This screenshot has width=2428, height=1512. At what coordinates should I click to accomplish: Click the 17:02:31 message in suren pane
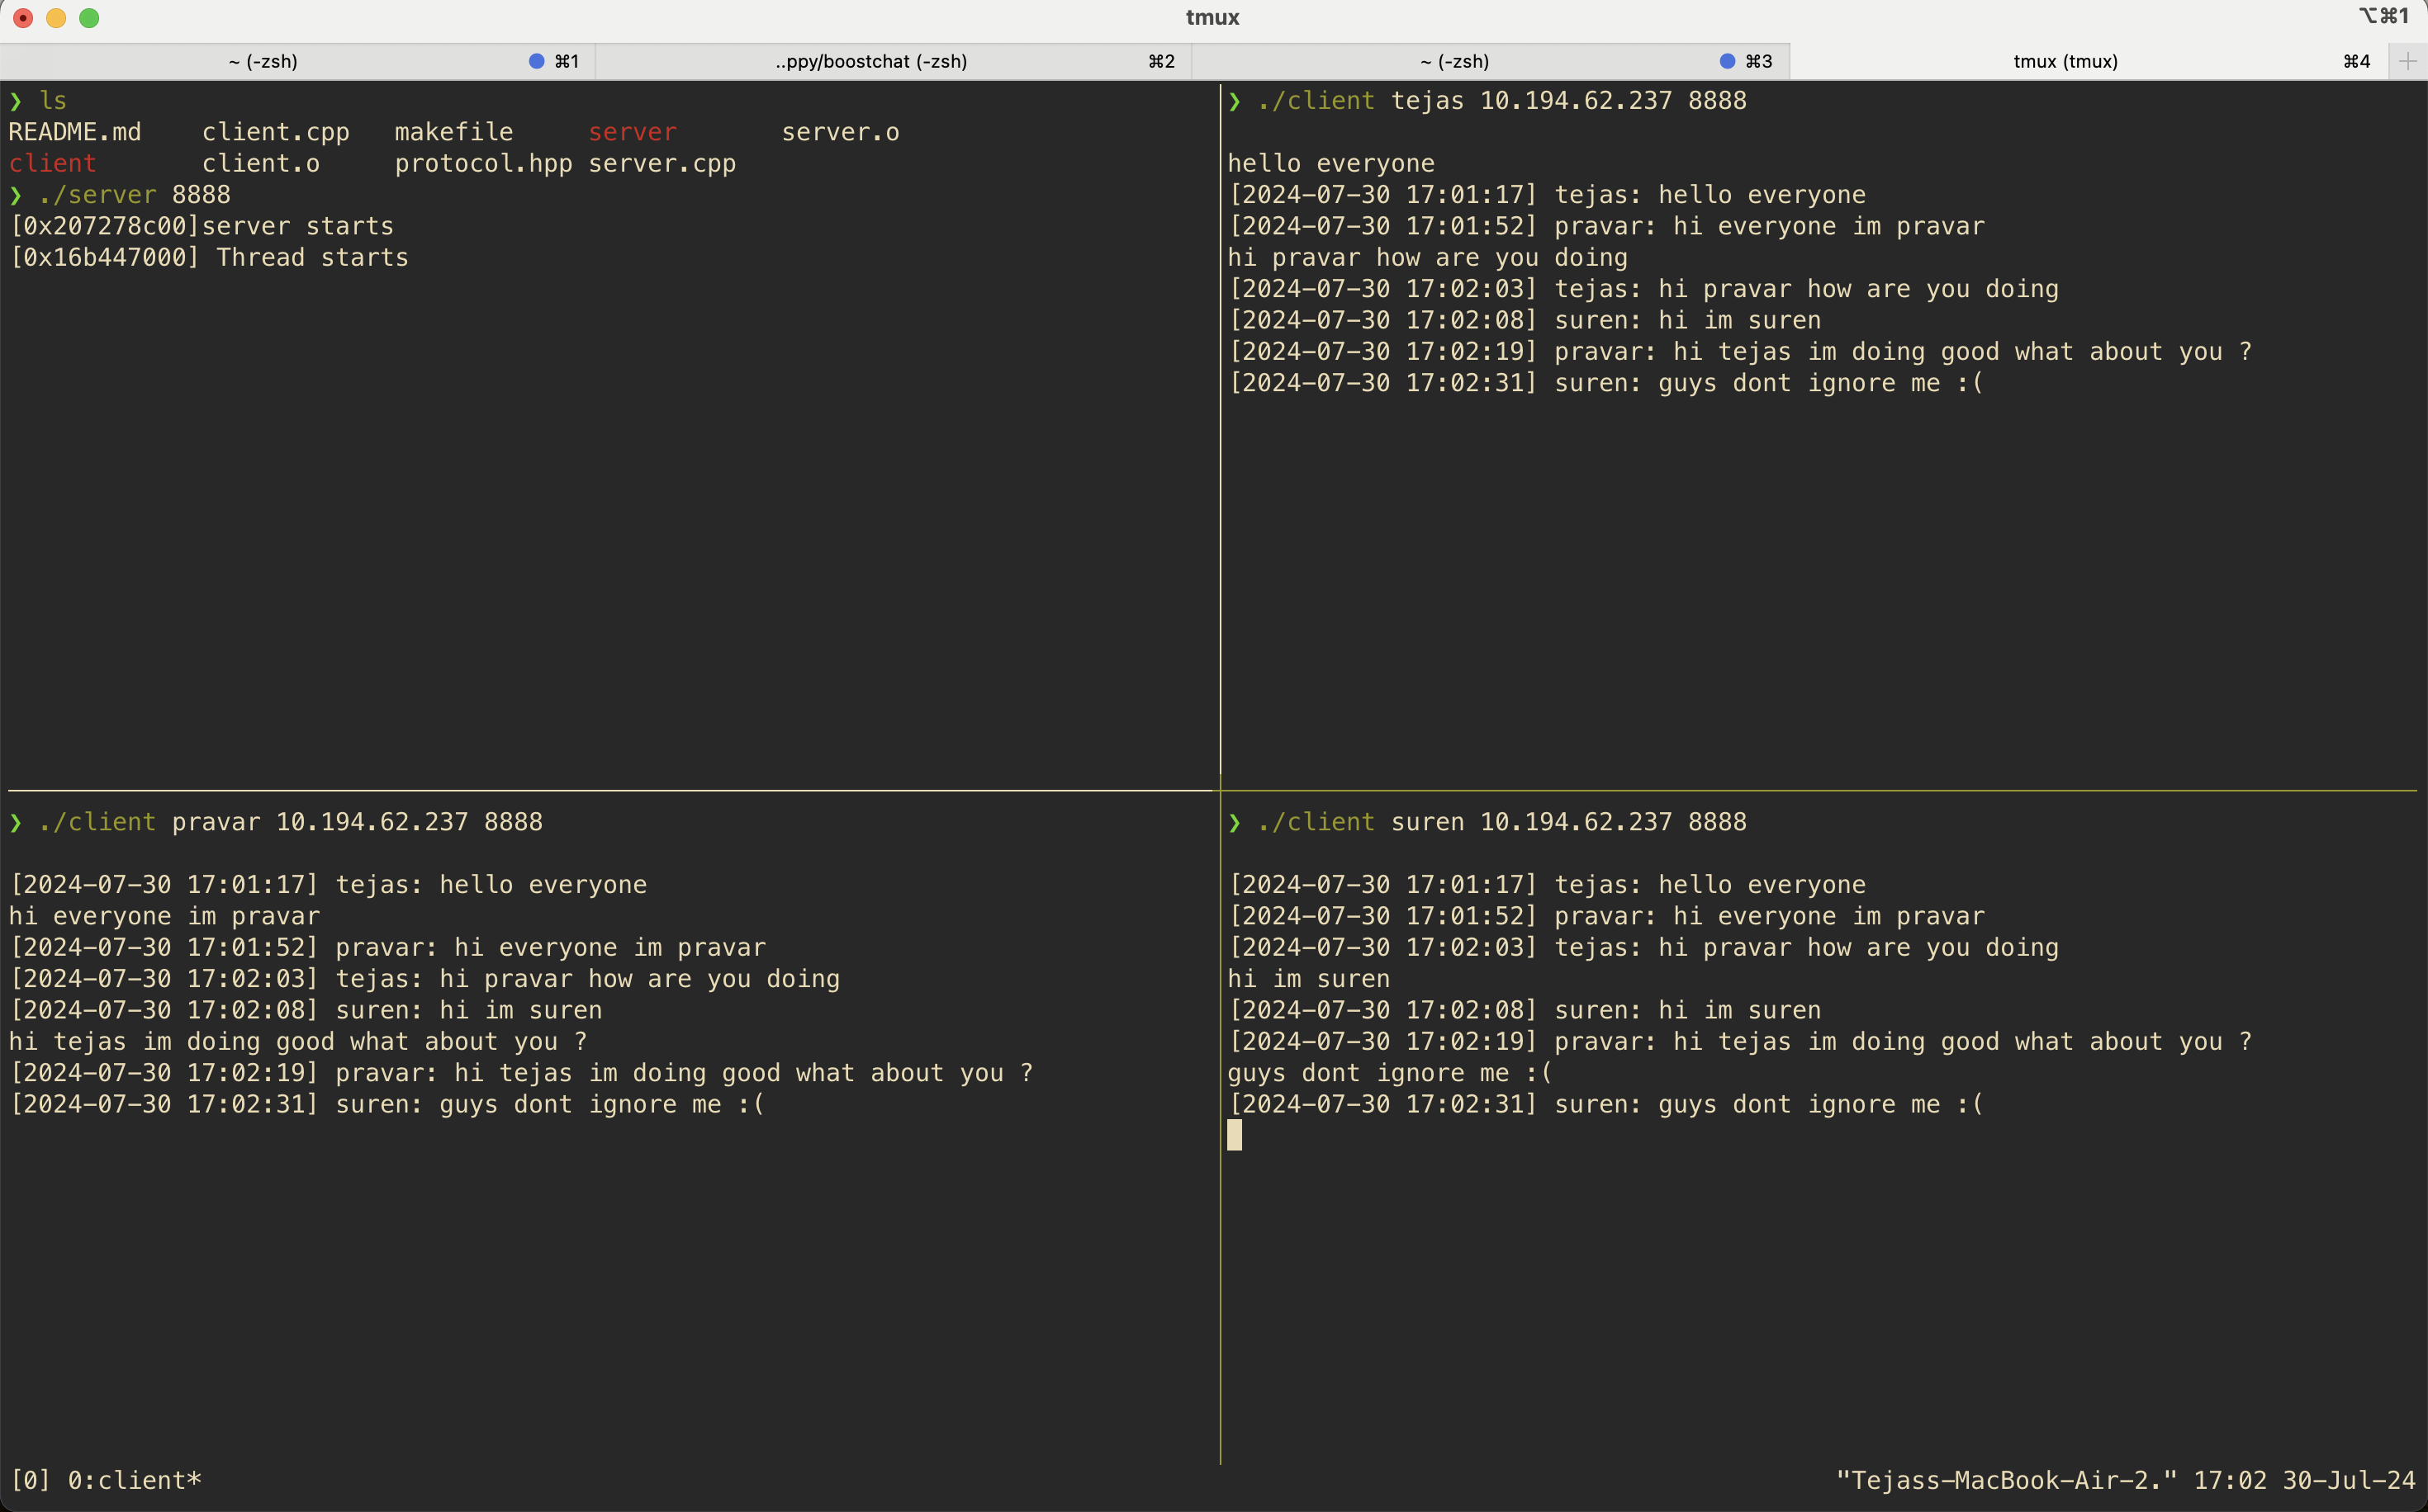pos(1606,1104)
